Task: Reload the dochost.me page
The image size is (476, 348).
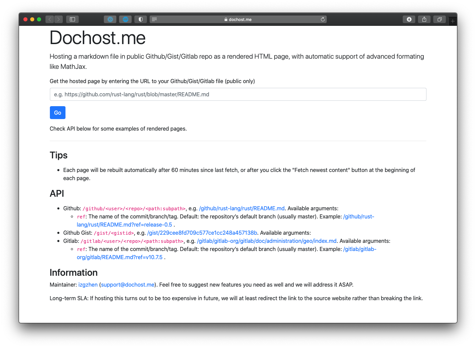Action: (323, 19)
